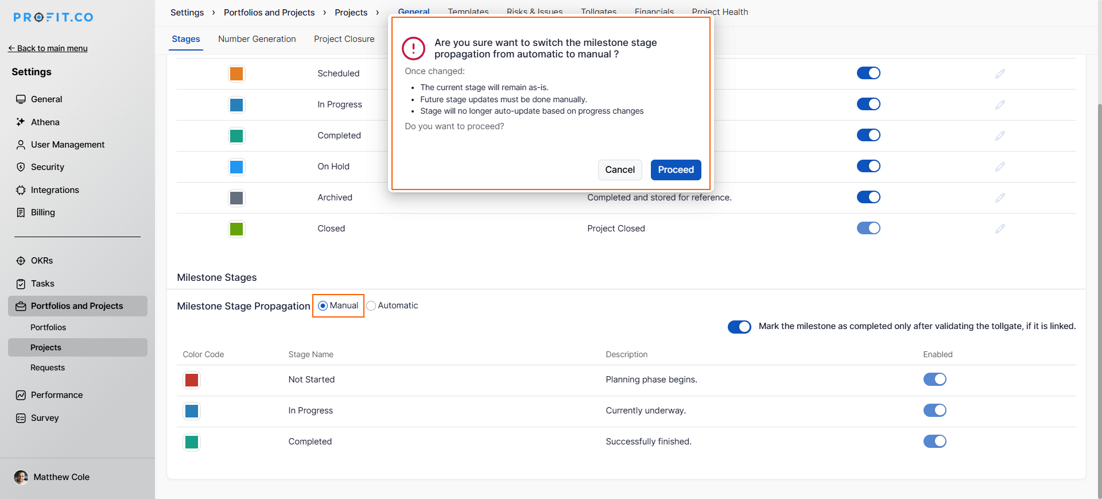The height and width of the screenshot is (499, 1102).
Task: Toggle the tollgate validation switch
Action: [739, 327]
